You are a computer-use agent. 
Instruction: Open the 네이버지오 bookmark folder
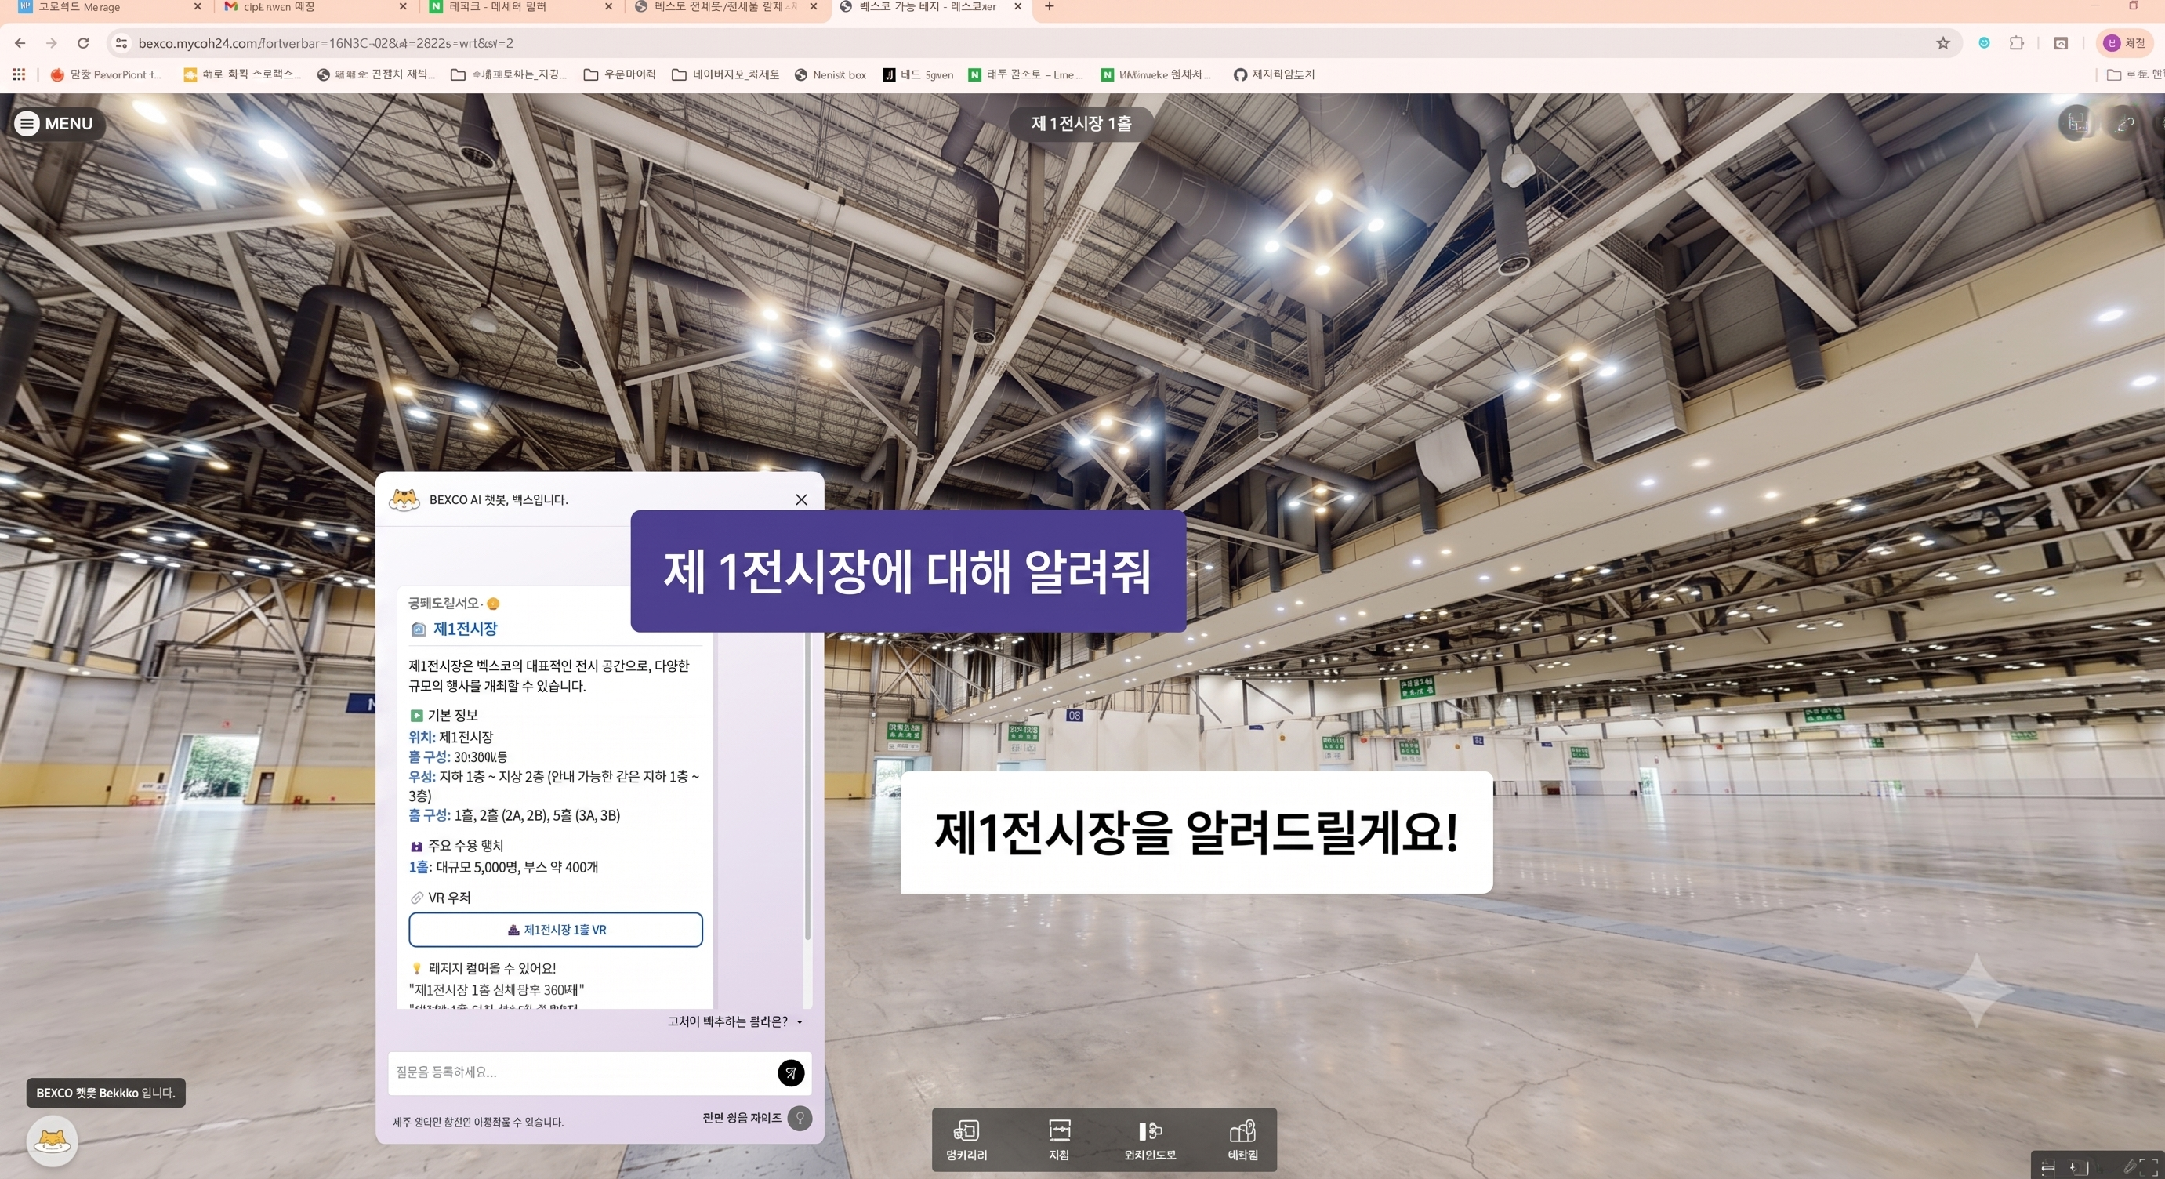725,74
